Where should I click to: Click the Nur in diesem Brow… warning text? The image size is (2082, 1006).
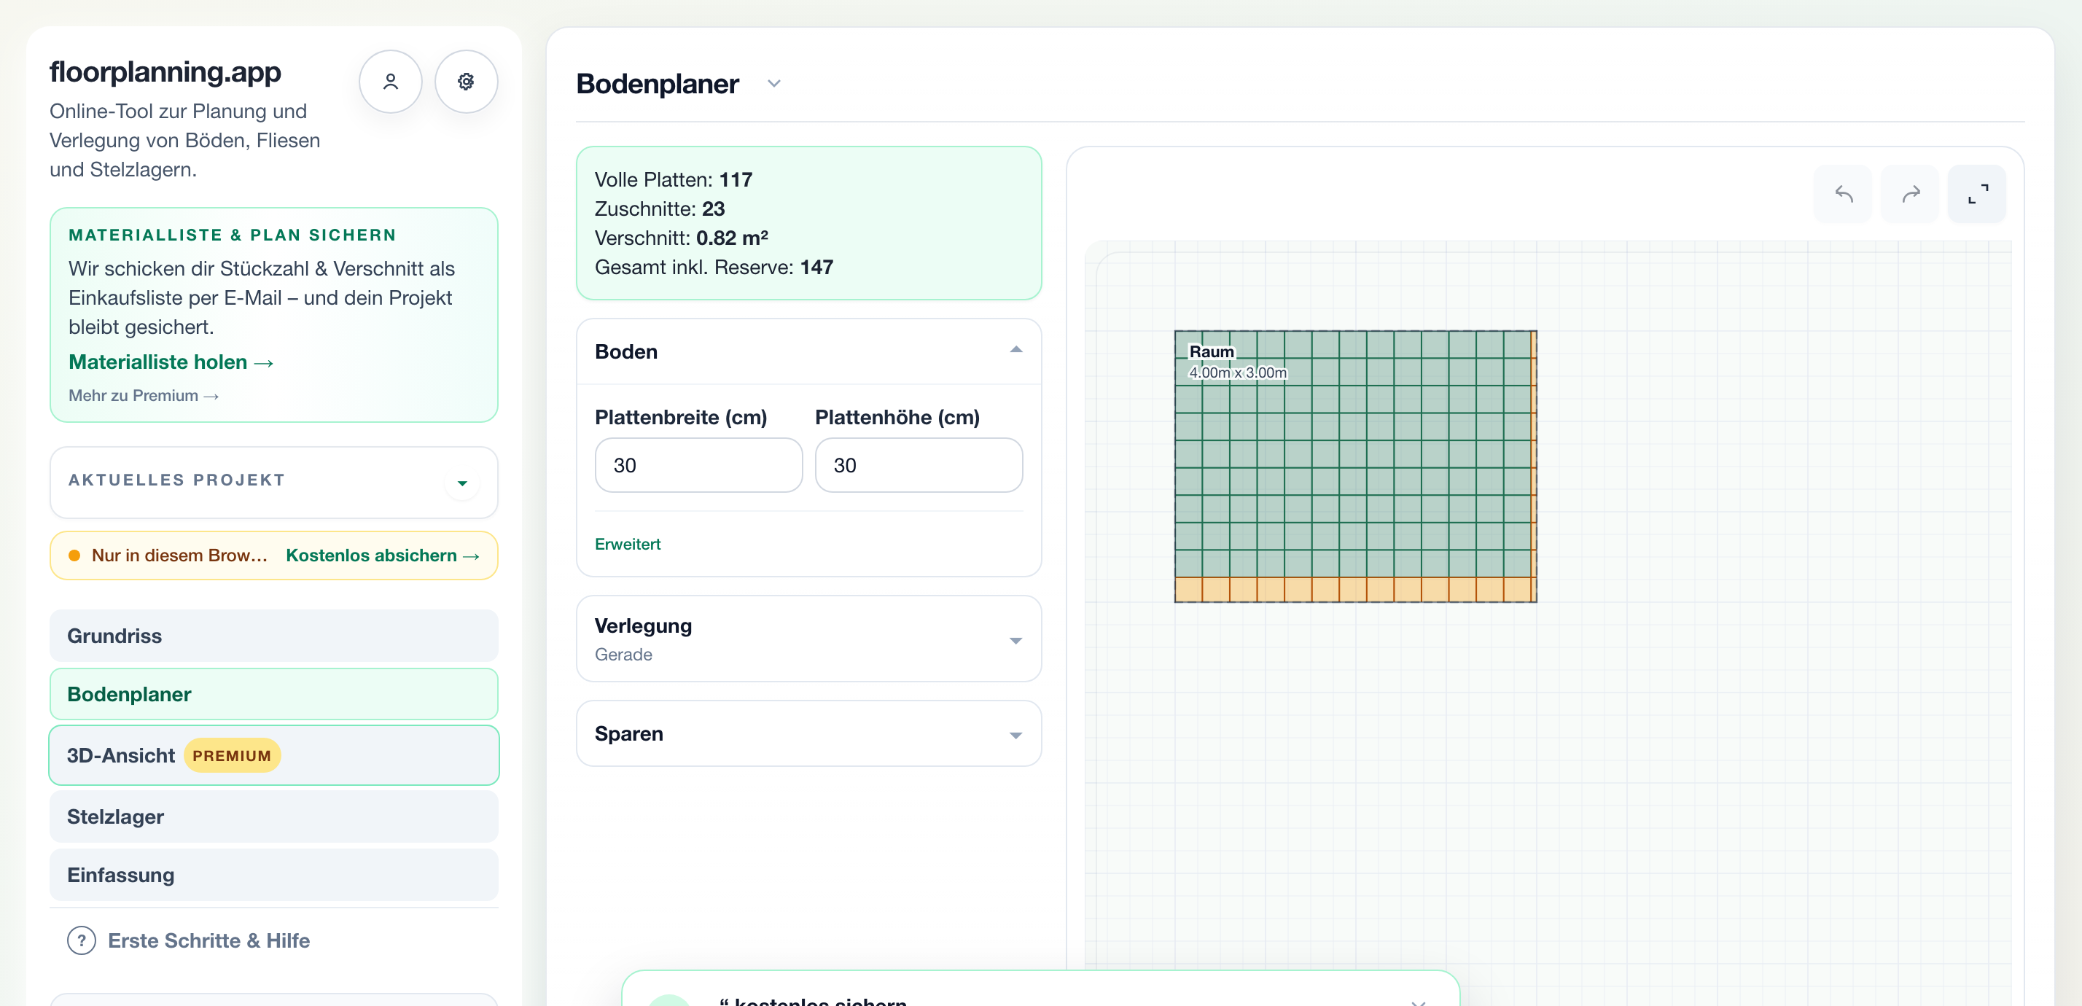tap(179, 556)
